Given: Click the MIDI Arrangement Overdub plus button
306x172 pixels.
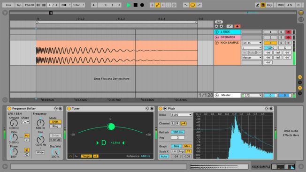Looking at the screenshot, I should pyautogui.click(x=152, y=5).
